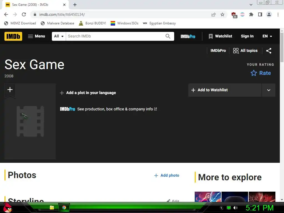Open the IMDb hamburger Menu
This screenshot has width=284, height=213.
tap(36, 36)
